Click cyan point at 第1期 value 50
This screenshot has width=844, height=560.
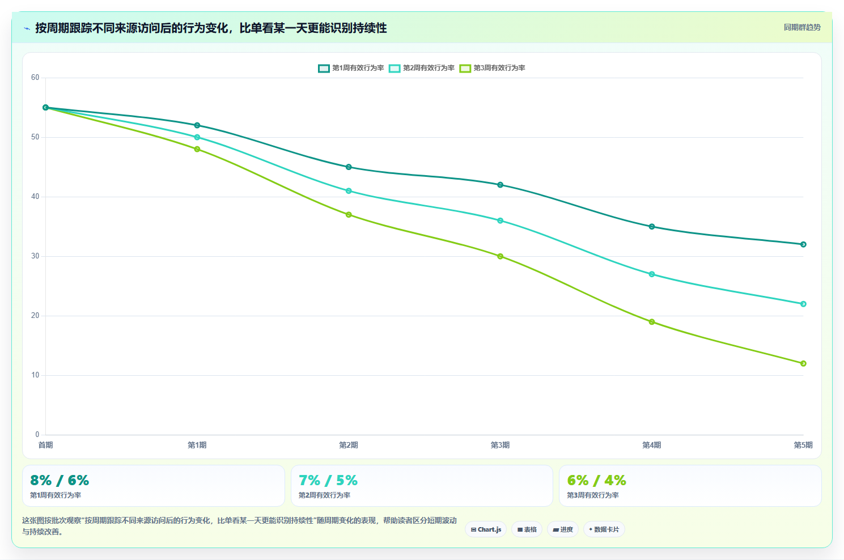pyautogui.click(x=197, y=137)
